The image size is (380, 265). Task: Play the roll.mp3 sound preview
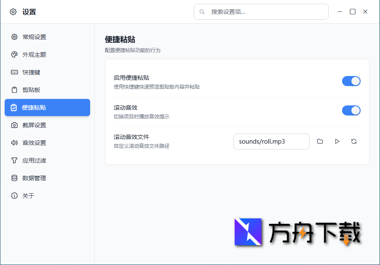(x=337, y=142)
